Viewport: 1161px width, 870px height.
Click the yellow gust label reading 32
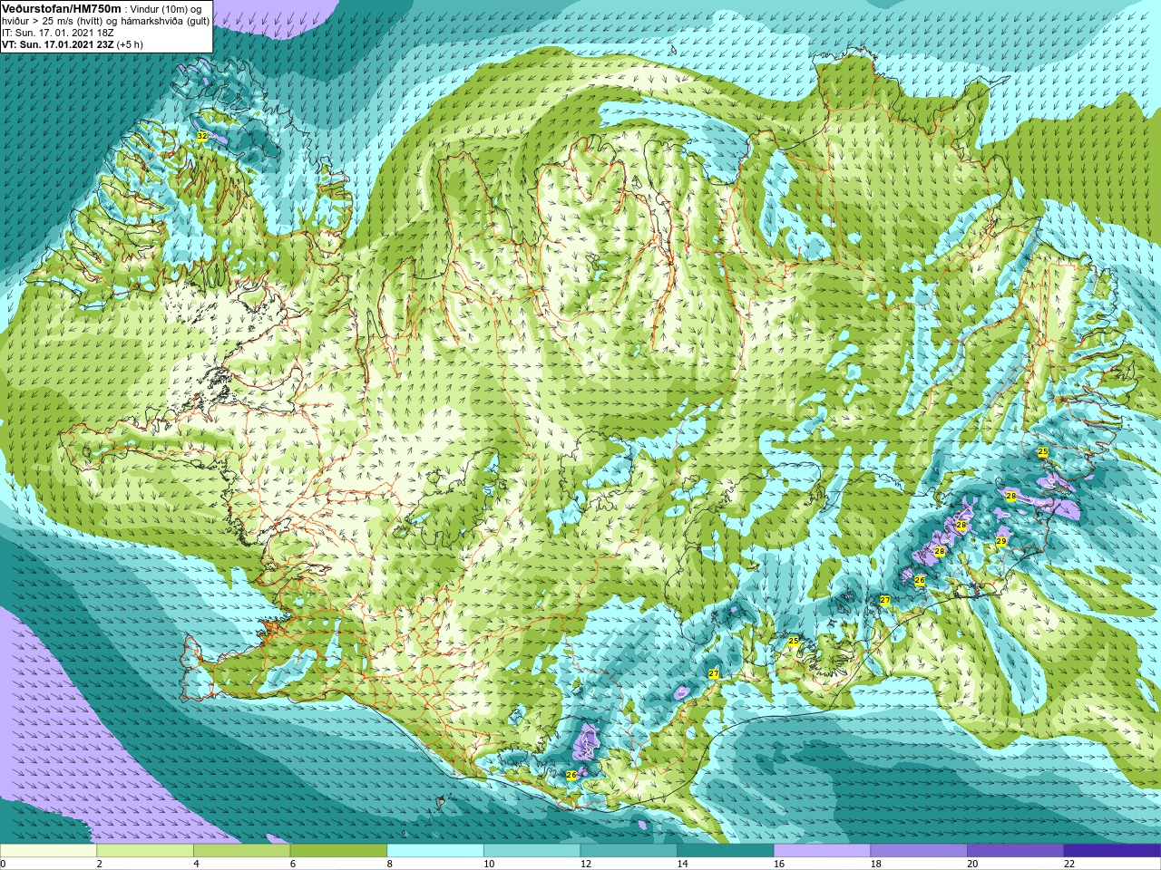(201, 136)
